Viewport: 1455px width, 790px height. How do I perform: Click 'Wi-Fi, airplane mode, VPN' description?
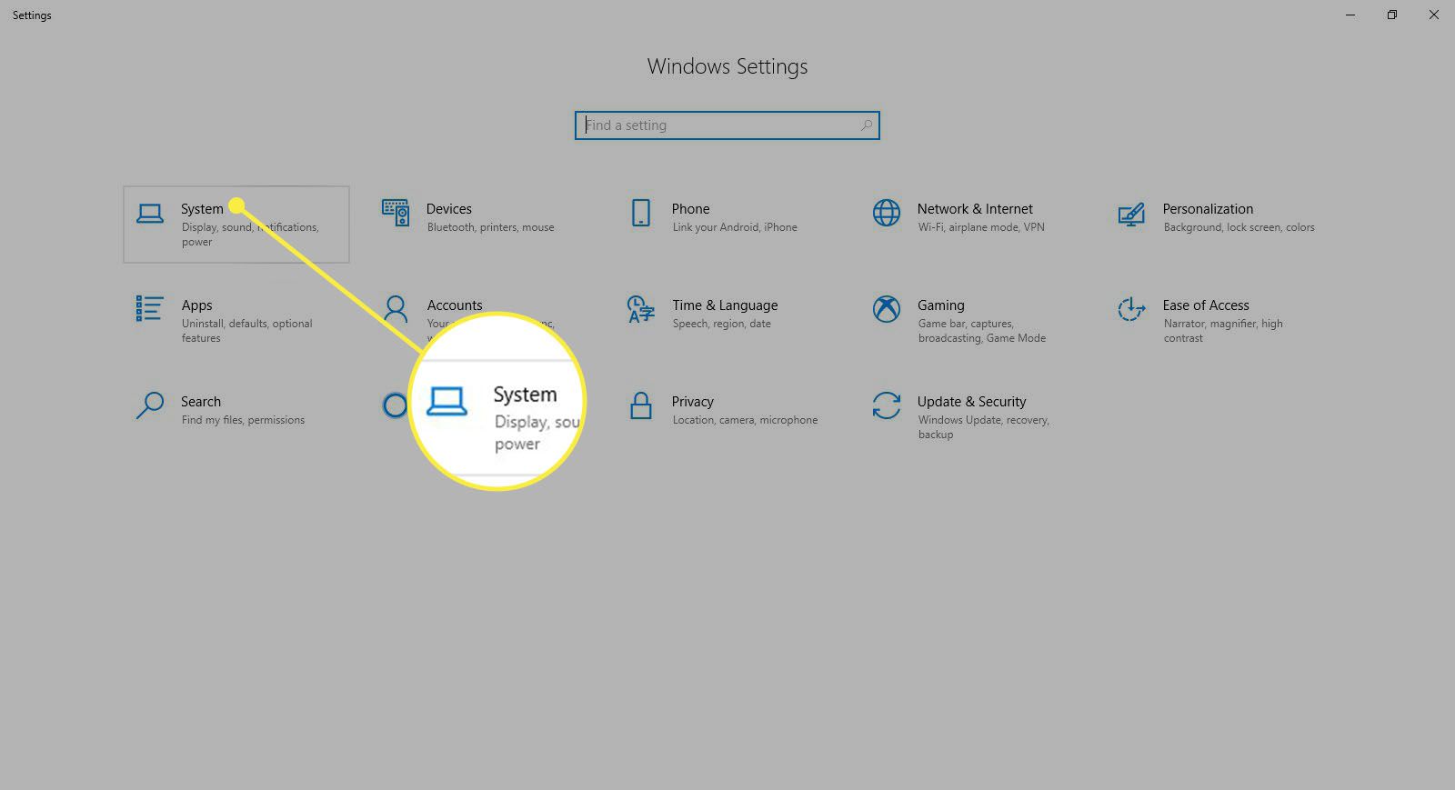click(981, 227)
